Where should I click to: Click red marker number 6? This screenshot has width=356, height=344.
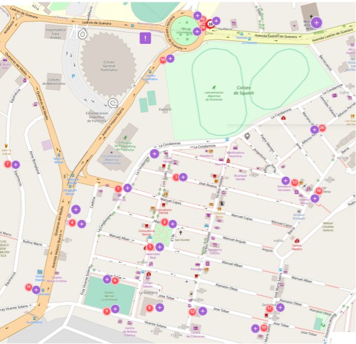(x=116, y=280)
